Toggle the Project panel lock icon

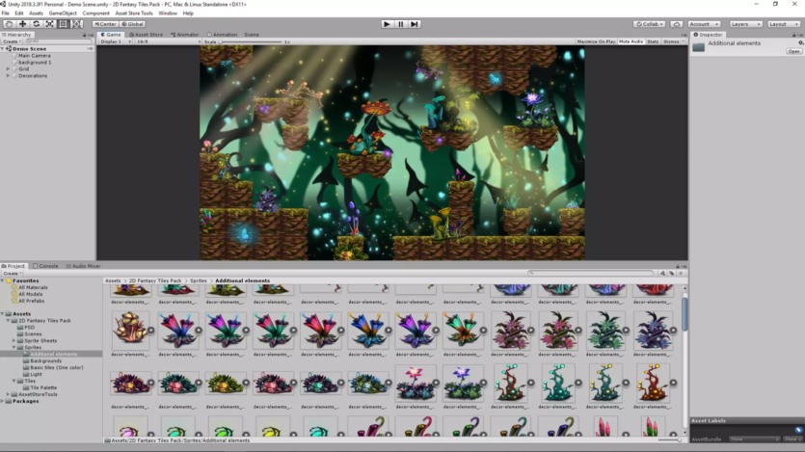pos(678,266)
